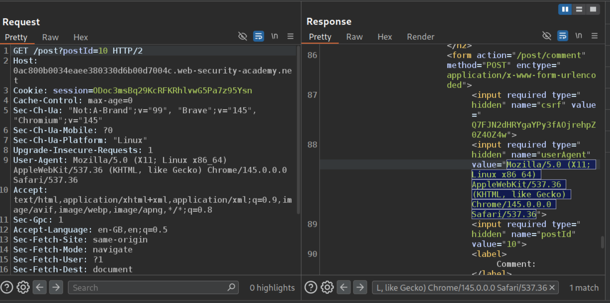Image resolution: width=610 pixels, height=303 pixels.
Task: Click help icon in Response panel
Action: click(x=311, y=287)
